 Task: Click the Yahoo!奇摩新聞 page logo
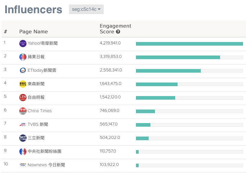click(x=23, y=44)
